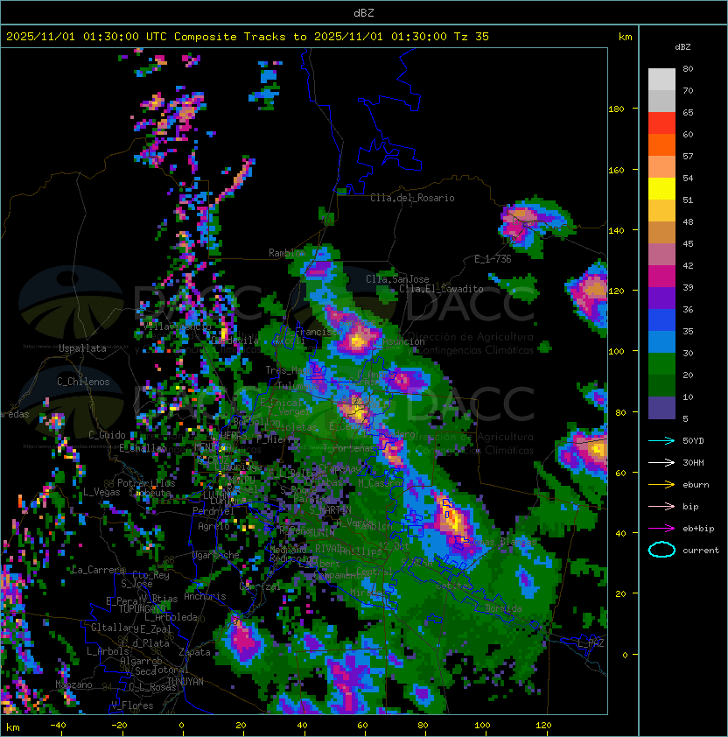
Task: Click the '180' tick on the vertical axis
Action: tap(616, 109)
